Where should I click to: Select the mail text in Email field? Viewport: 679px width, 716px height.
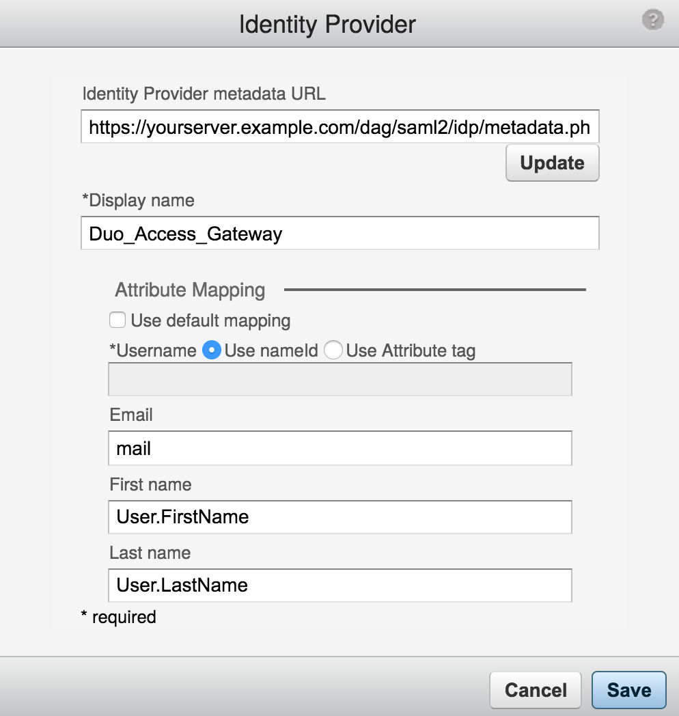[x=134, y=448]
